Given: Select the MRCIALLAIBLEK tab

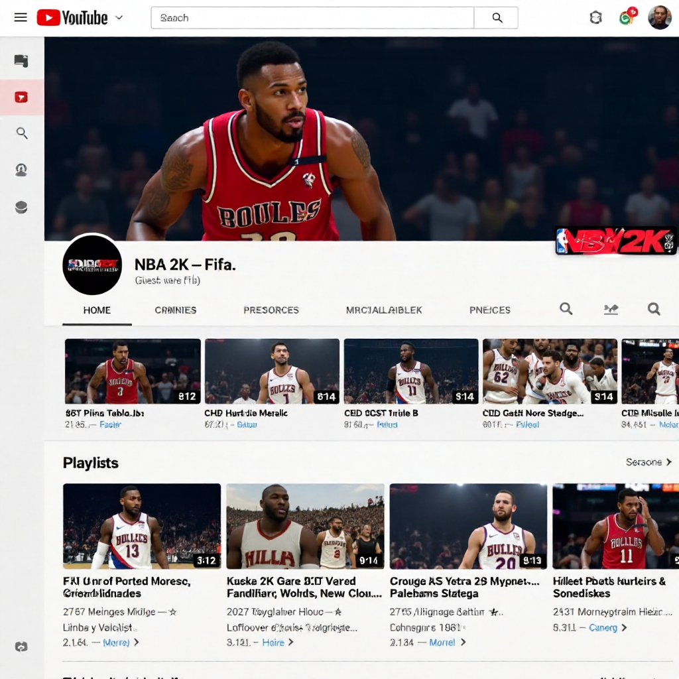Looking at the screenshot, I should (x=384, y=310).
